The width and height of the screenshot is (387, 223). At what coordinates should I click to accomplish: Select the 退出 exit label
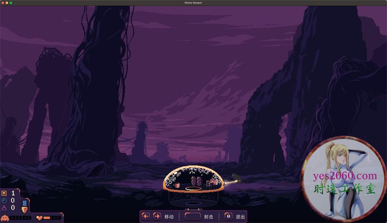(240, 217)
